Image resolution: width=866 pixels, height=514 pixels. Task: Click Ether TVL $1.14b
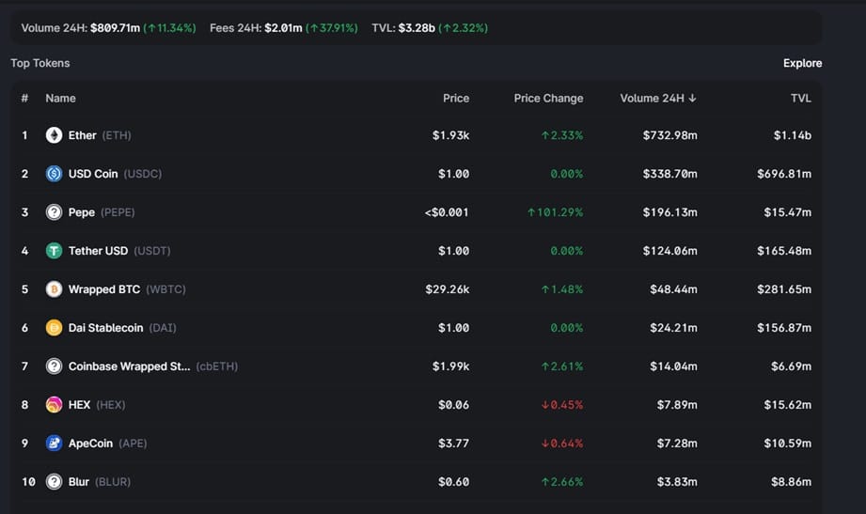point(793,135)
